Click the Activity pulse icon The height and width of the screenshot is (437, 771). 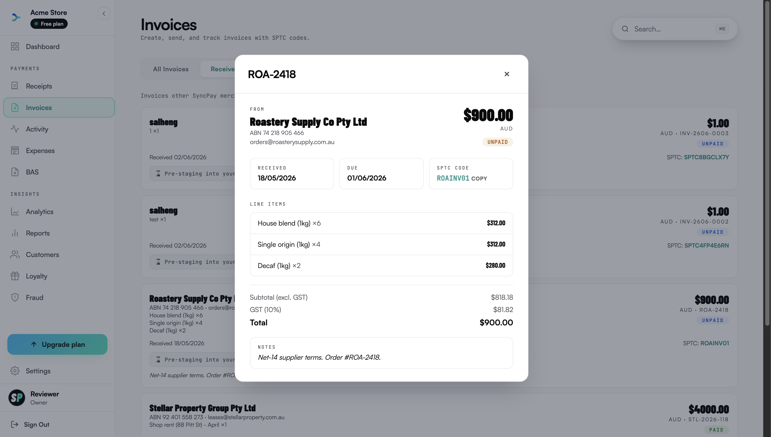15,129
